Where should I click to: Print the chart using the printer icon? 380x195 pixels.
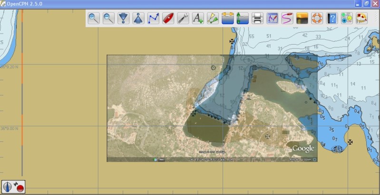(x=257, y=19)
